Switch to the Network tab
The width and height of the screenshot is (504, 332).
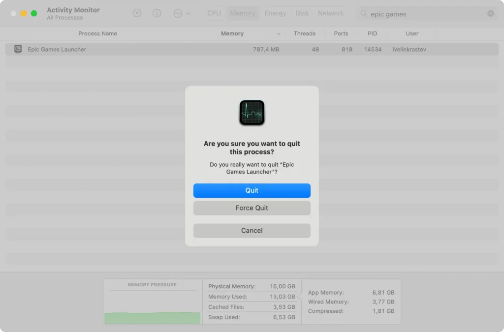pyautogui.click(x=331, y=13)
